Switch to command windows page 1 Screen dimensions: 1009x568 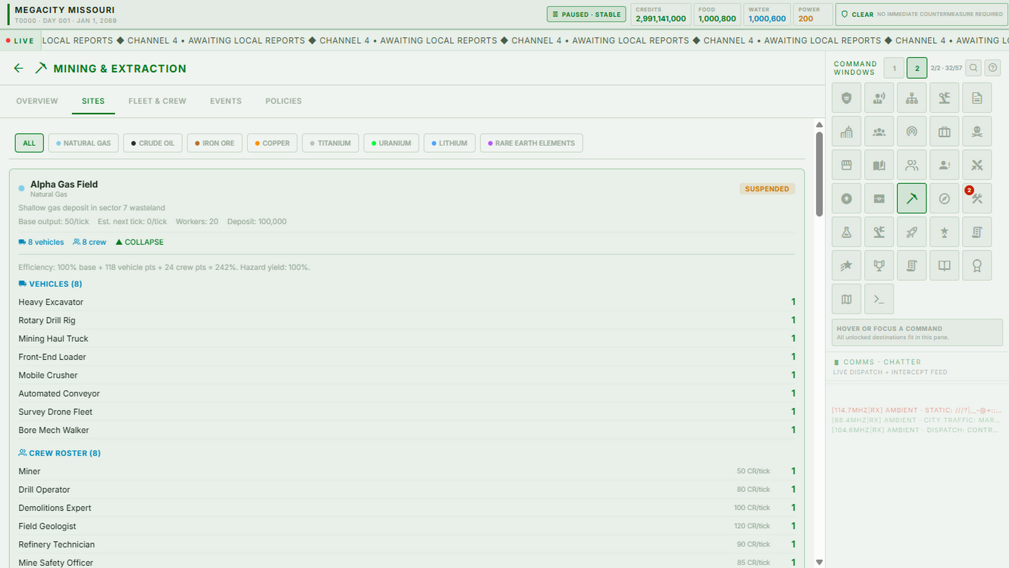(x=894, y=68)
